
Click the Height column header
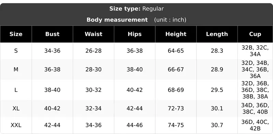tap(176, 34)
